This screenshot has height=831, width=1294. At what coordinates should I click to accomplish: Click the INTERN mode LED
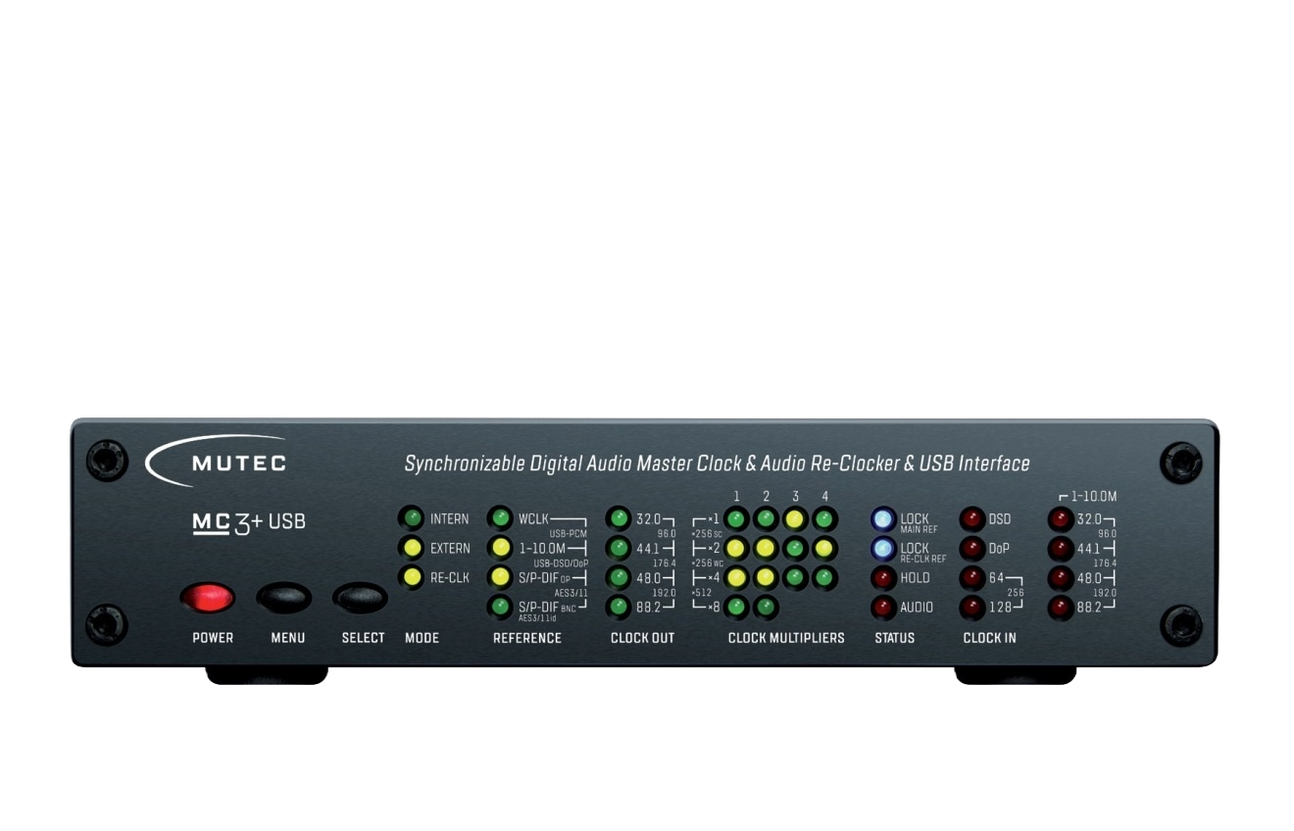pyautogui.click(x=413, y=518)
